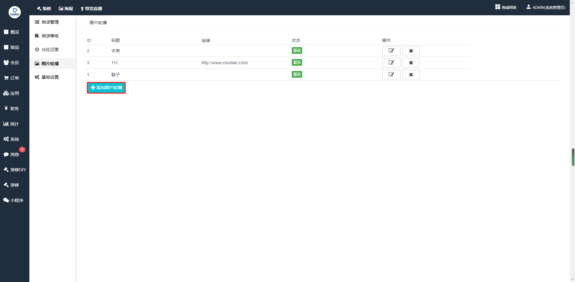Open 统计 statistics section
The image size is (575, 282).
[11, 124]
